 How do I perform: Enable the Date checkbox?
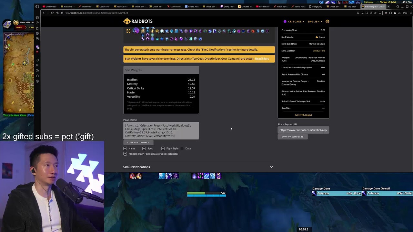coord(182,149)
